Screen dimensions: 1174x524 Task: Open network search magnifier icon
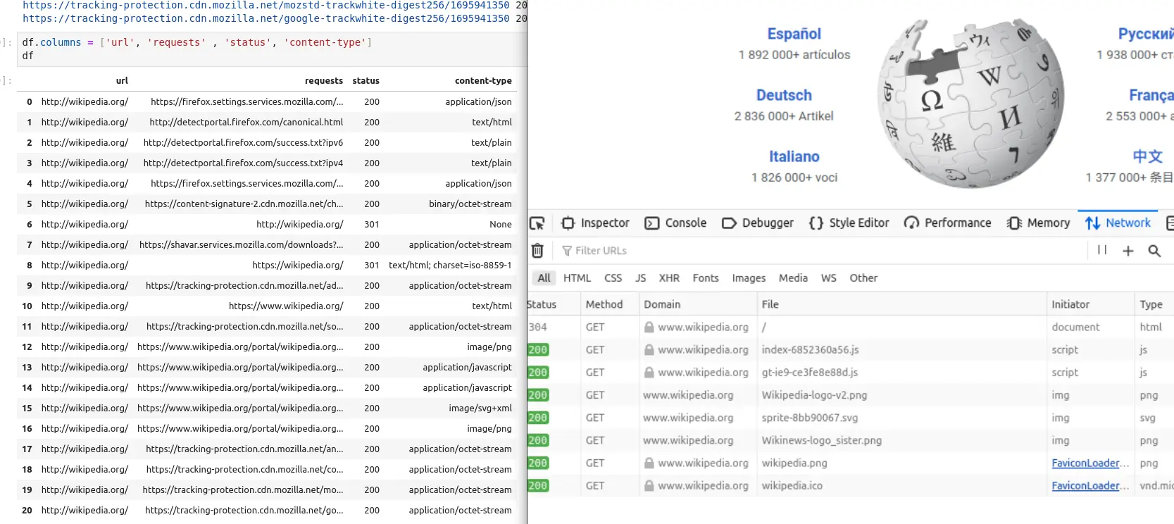point(1154,251)
